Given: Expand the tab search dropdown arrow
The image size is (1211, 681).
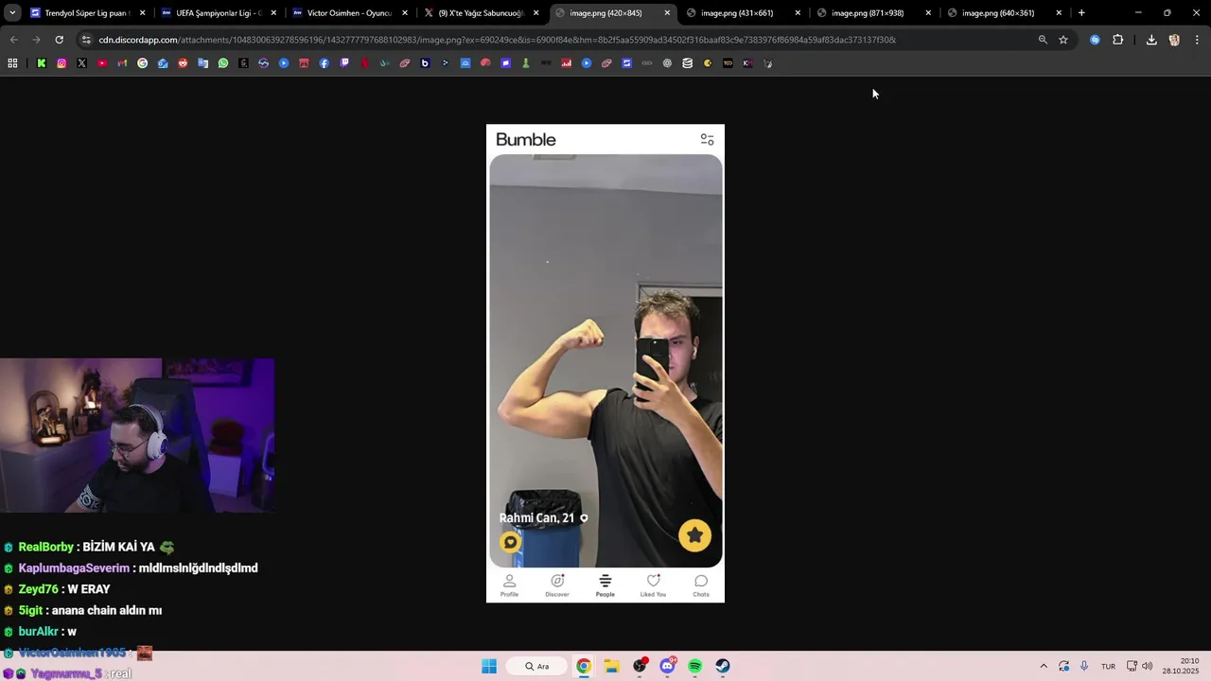Looking at the screenshot, I should pyautogui.click(x=12, y=13).
